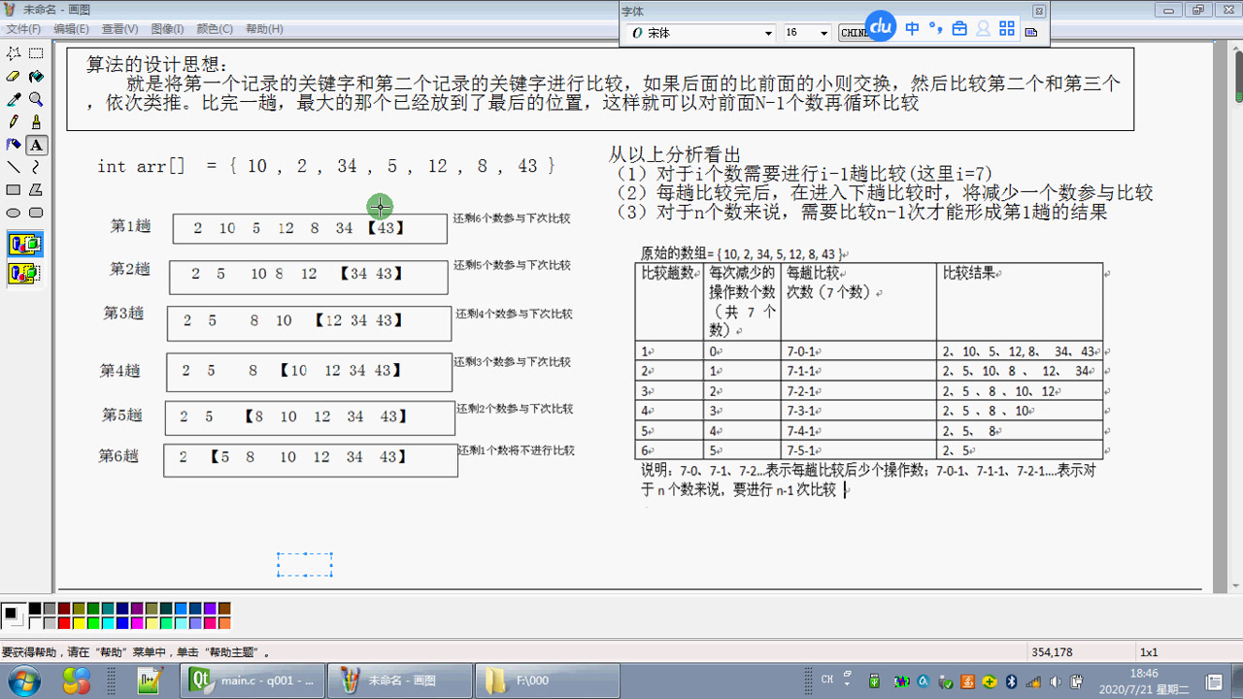Select the straight Line tool
The image size is (1243, 699).
(x=14, y=167)
